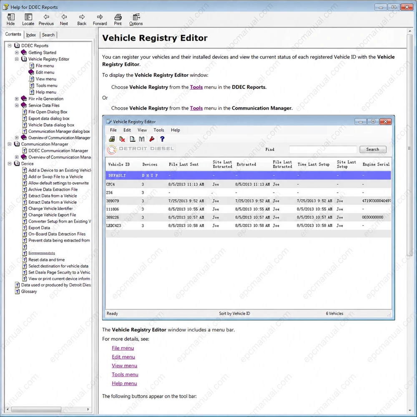Viewport: 417px width, 417px height.
Task: Click red X delete icon in editor toolbar
Action: point(122,139)
